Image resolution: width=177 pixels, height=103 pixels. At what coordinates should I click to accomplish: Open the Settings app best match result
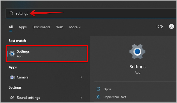click(47, 54)
